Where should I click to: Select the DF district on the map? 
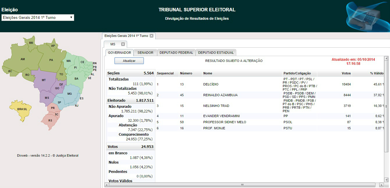coord(61,85)
